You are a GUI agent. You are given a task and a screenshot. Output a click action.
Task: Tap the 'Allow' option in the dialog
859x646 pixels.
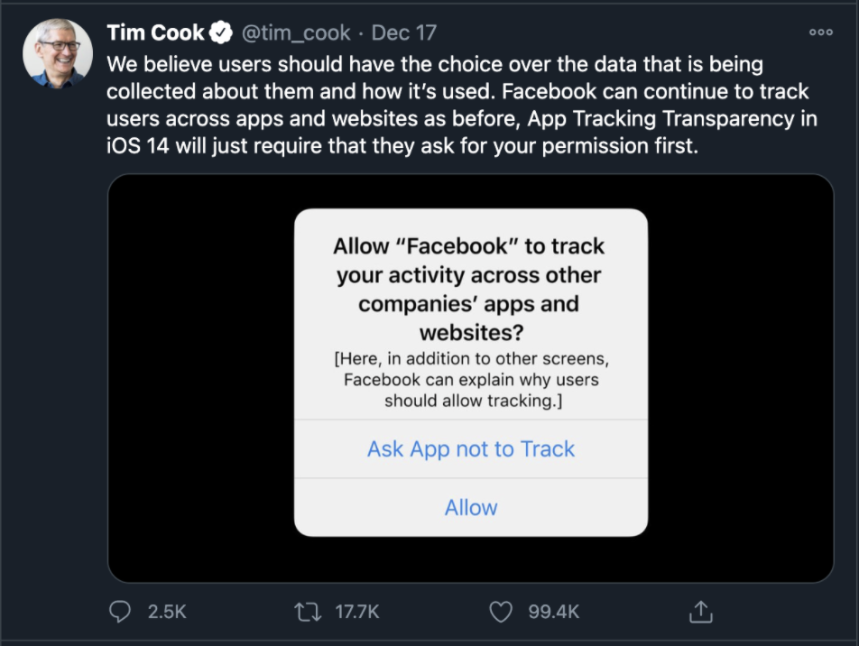(470, 507)
